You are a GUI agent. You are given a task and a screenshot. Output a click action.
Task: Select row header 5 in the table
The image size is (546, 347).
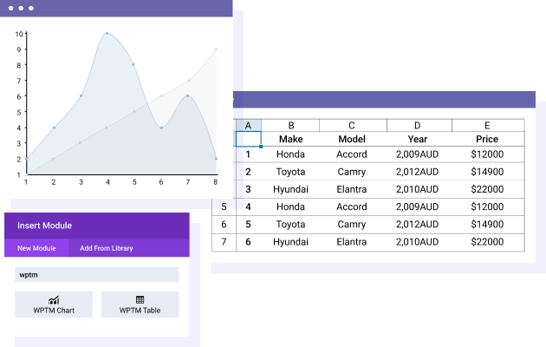pos(224,206)
